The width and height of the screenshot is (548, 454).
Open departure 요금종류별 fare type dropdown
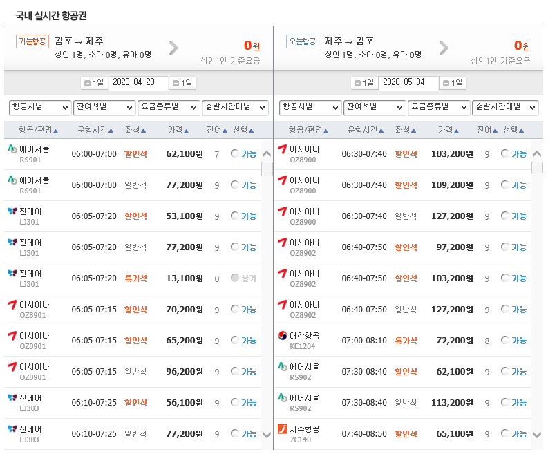(169, 108)
